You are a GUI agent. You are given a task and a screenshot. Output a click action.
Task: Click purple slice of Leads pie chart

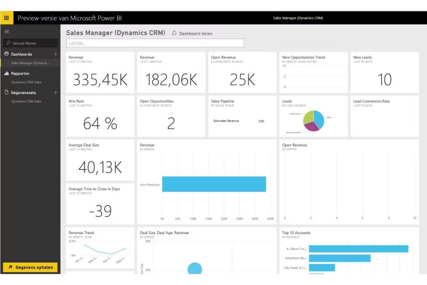311,126
